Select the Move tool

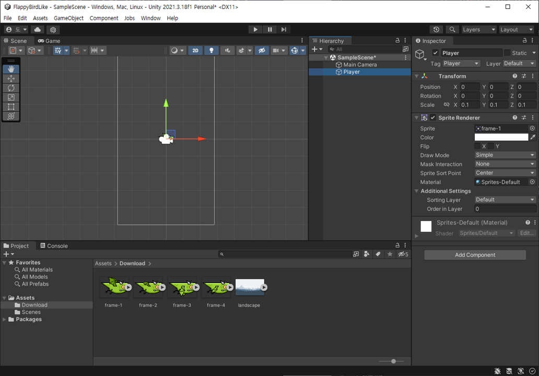pyautogui.click(x=11, y=79)
